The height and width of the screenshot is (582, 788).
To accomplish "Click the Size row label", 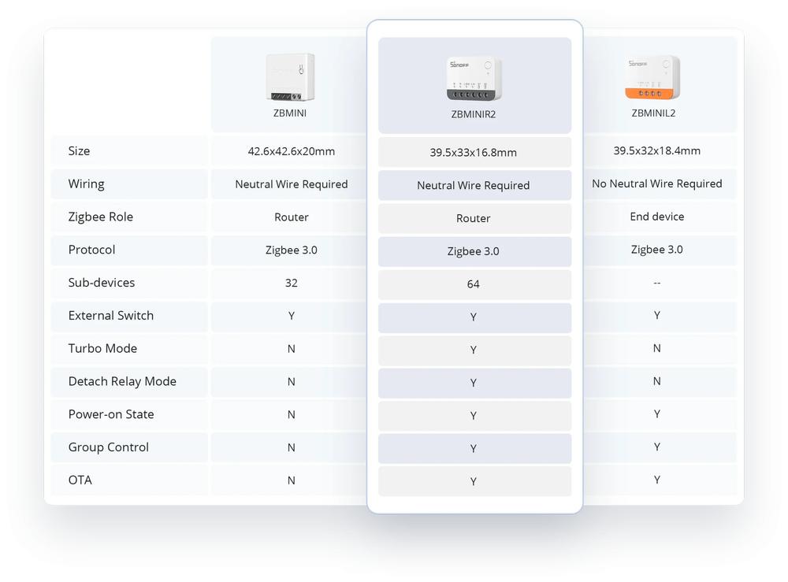I will 79,151.
